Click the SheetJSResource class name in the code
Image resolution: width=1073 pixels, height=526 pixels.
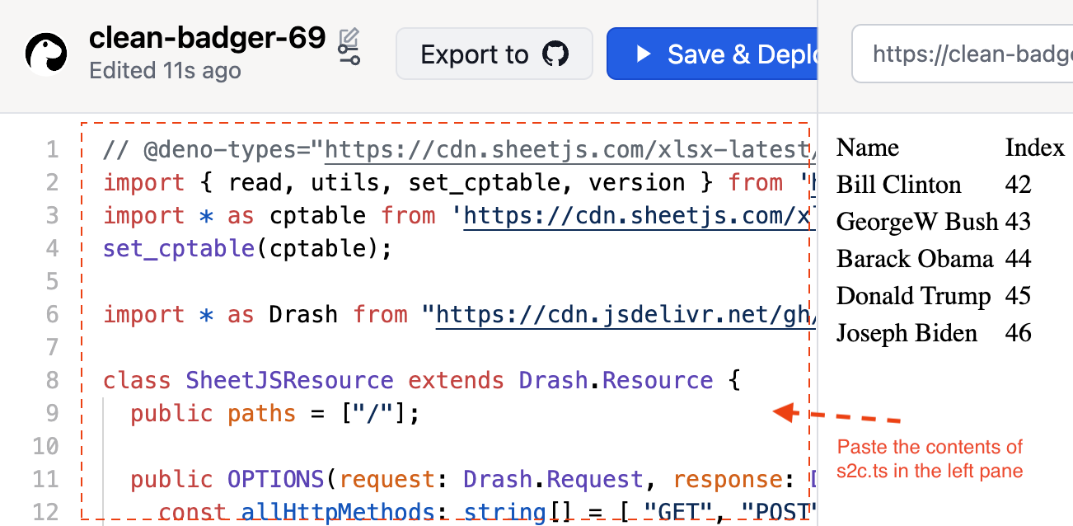[288, 380]
